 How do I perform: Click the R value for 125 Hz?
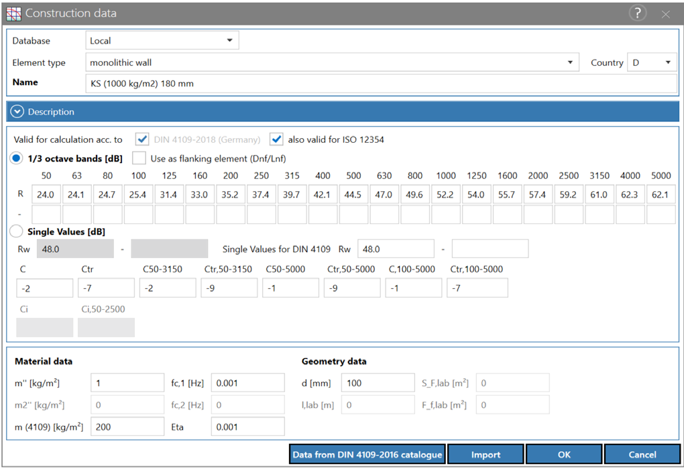click(x=169, y=194)
